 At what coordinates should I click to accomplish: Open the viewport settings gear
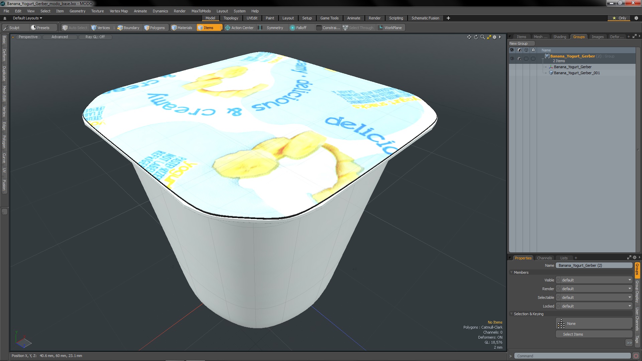click(x=495, y=37)
